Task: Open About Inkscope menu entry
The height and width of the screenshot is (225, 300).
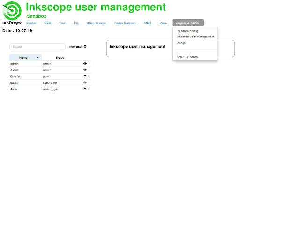Action: (187, 57)
